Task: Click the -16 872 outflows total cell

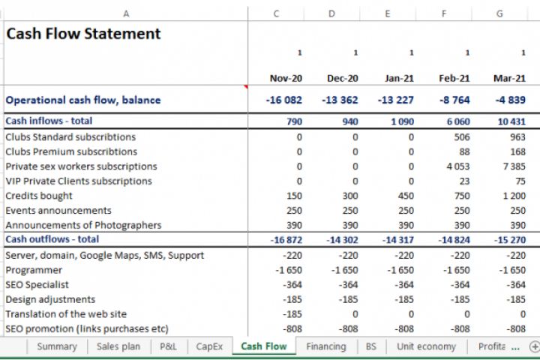Action: click(286, 240)
